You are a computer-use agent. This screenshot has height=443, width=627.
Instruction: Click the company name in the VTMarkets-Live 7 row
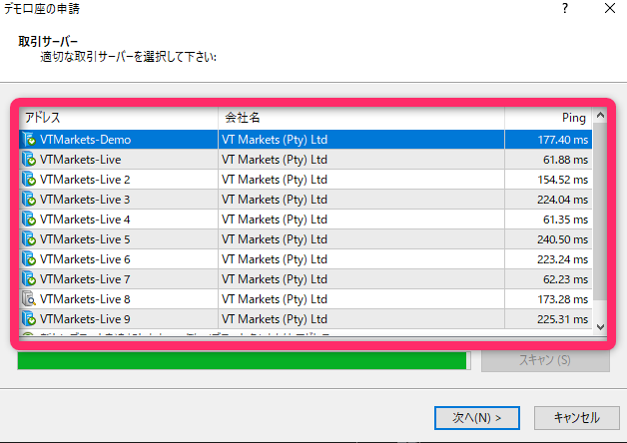tap(275, 279)
